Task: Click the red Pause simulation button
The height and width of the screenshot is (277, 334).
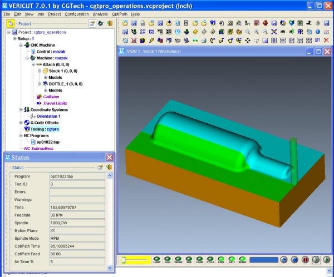Action: point(305,260)
